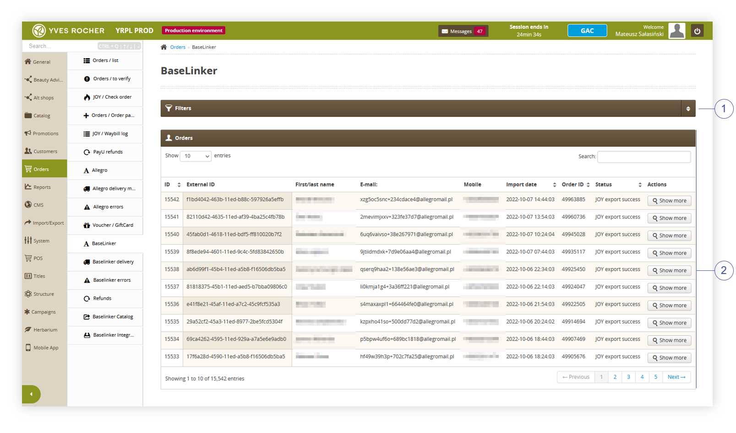Open System sidebar section
Image resolution: width=736 pixels, height=433 pixels.
pyautogui.click(x=44, y=241)
